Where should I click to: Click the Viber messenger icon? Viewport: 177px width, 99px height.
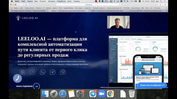[63, 72]
